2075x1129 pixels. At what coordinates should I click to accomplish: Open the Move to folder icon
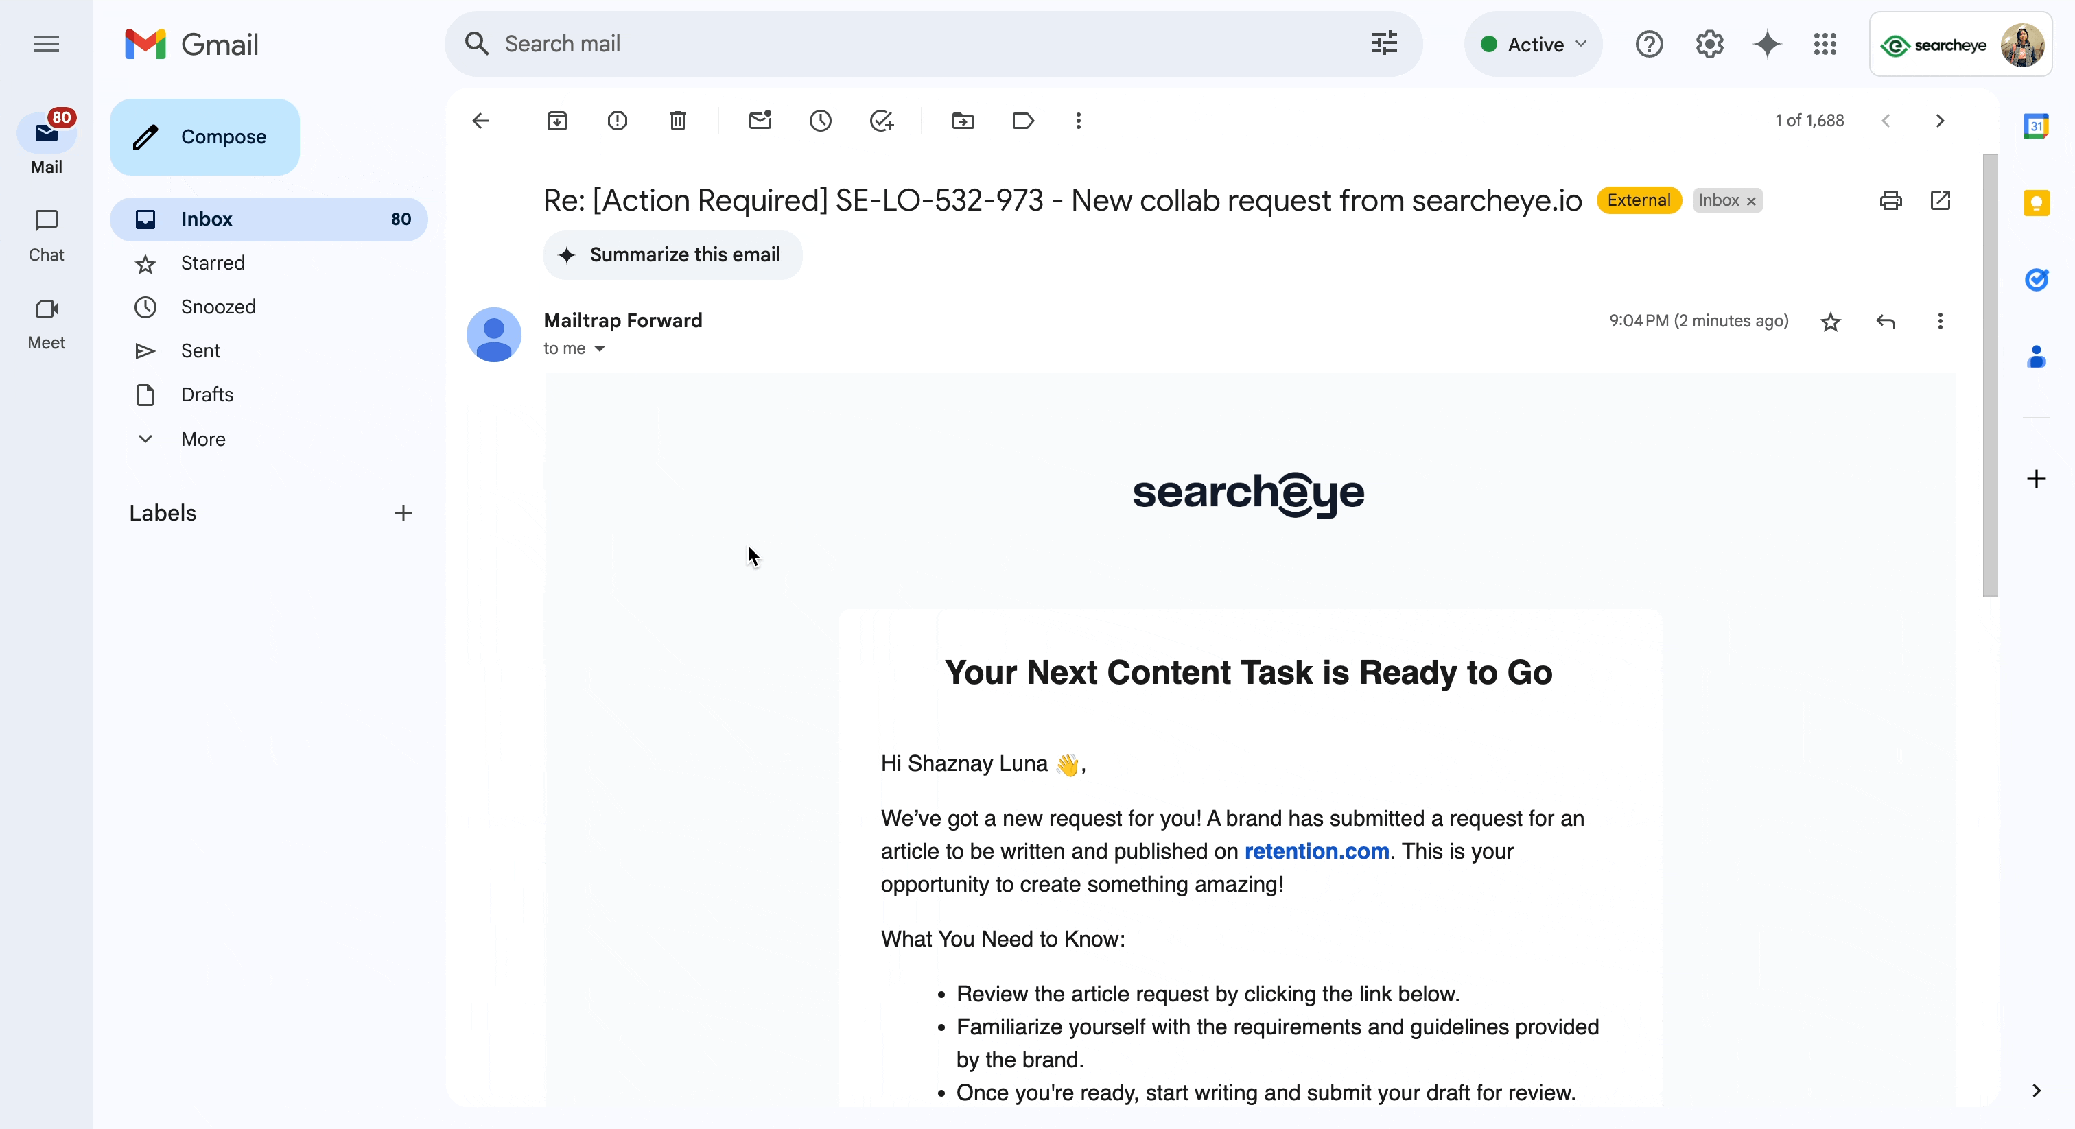963,121
